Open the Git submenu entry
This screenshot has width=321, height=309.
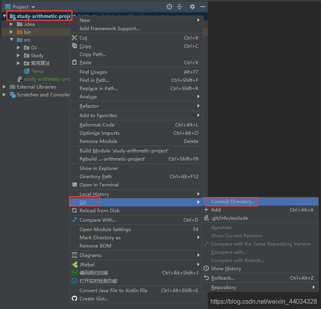tap(136, 202)
